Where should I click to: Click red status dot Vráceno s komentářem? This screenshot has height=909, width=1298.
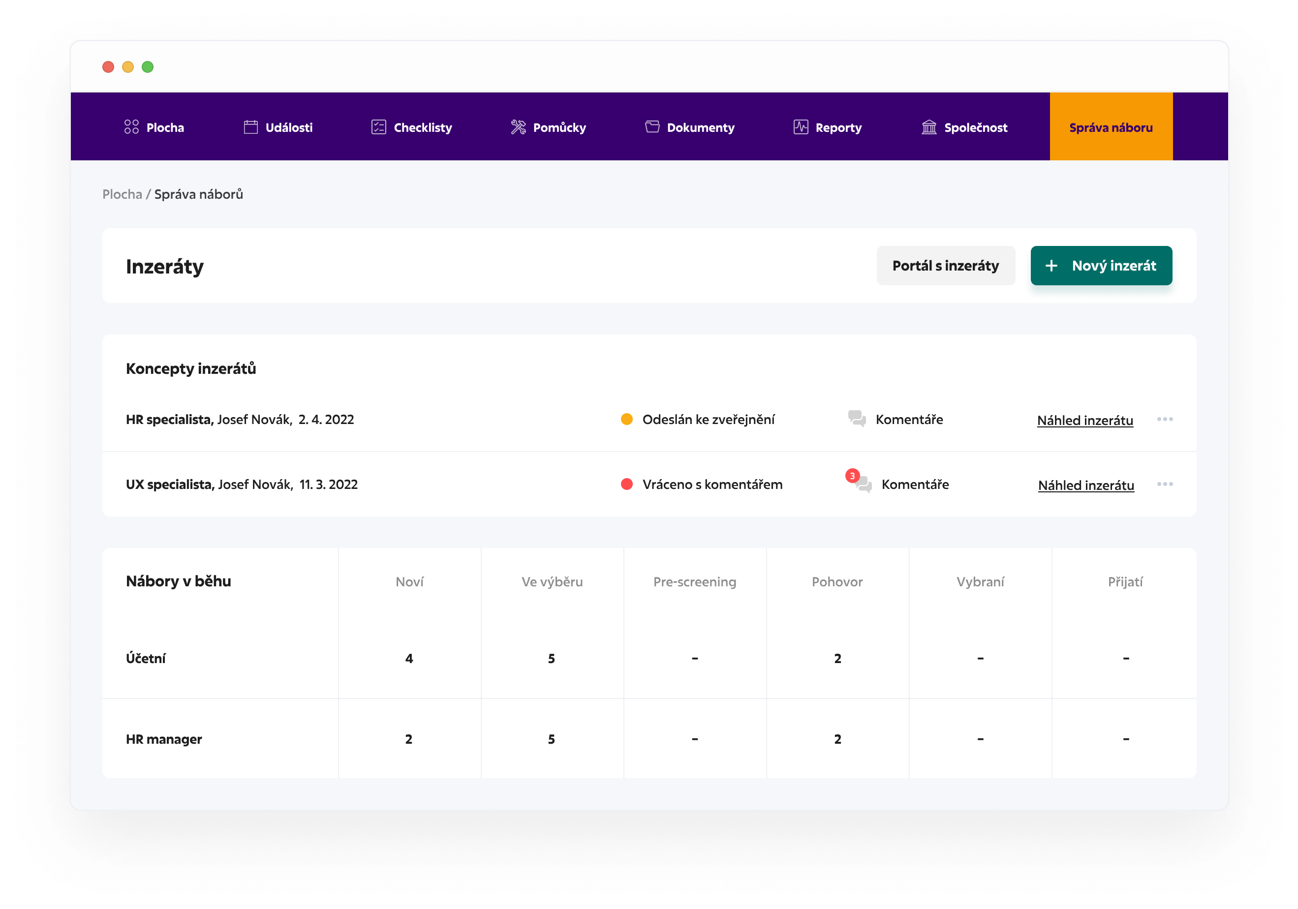click(626, 484)
